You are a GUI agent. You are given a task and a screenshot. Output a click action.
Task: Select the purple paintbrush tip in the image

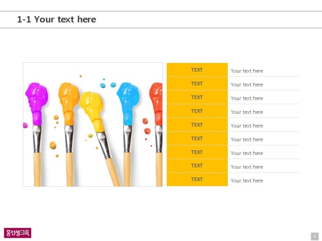(36, 103)
